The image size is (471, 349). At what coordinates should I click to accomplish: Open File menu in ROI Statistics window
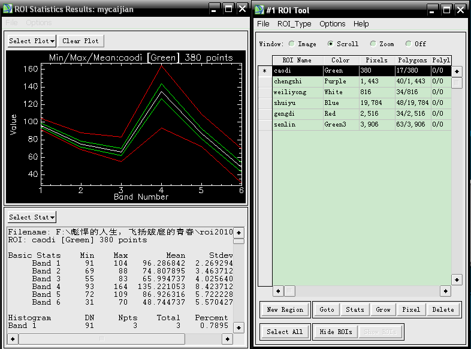pos(12,23)
